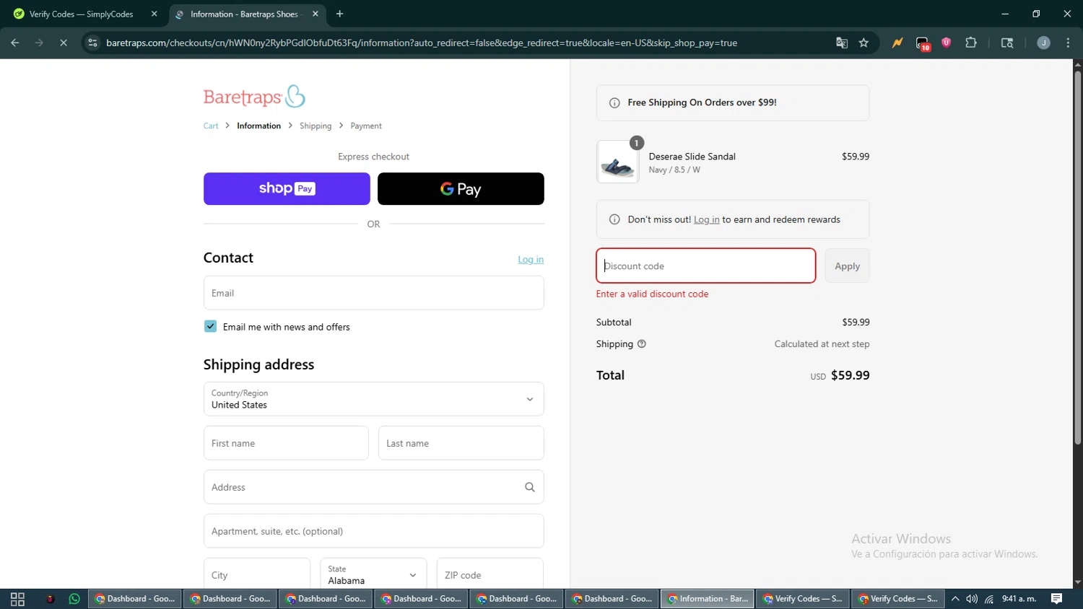
Task: Open the last Verify Codes taskbar window
Action: pos(898,599)
